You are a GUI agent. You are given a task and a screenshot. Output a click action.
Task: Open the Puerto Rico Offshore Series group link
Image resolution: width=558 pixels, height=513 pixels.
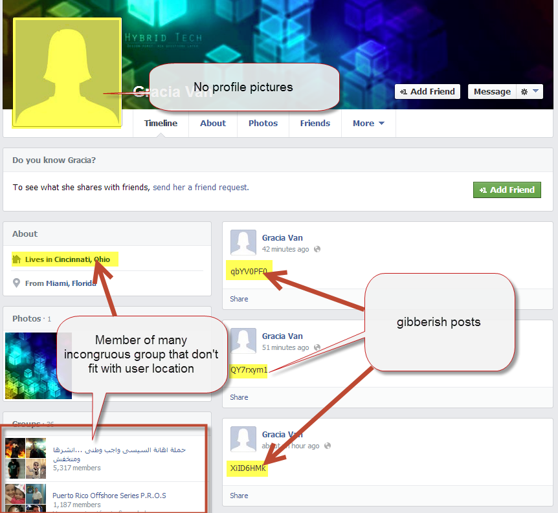[x=109, y=496]
